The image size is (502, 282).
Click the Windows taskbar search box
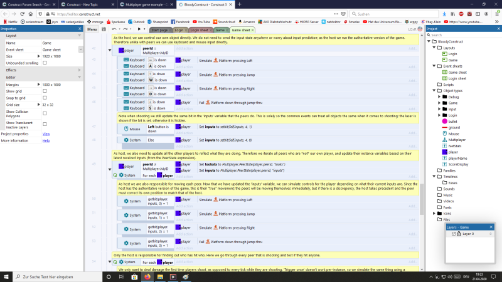(58, 276)
